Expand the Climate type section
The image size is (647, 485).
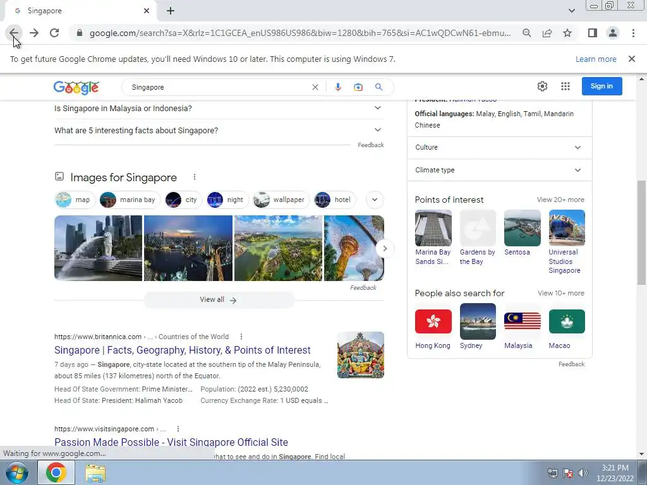pyautogui.click(x=499, y=170)
